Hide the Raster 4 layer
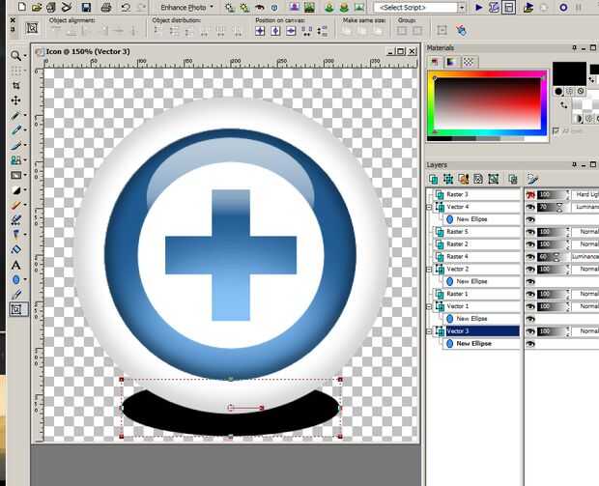The width and height of the screenshot is (599, 486). point(530,257)
